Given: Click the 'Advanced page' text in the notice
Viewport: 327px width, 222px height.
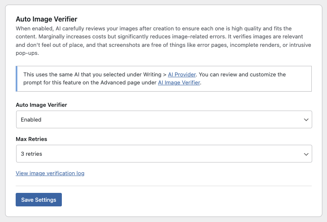Looking at the screenshot, I should click(119, 83).
